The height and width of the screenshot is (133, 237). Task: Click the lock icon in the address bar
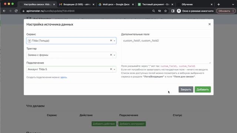point(23,11)
